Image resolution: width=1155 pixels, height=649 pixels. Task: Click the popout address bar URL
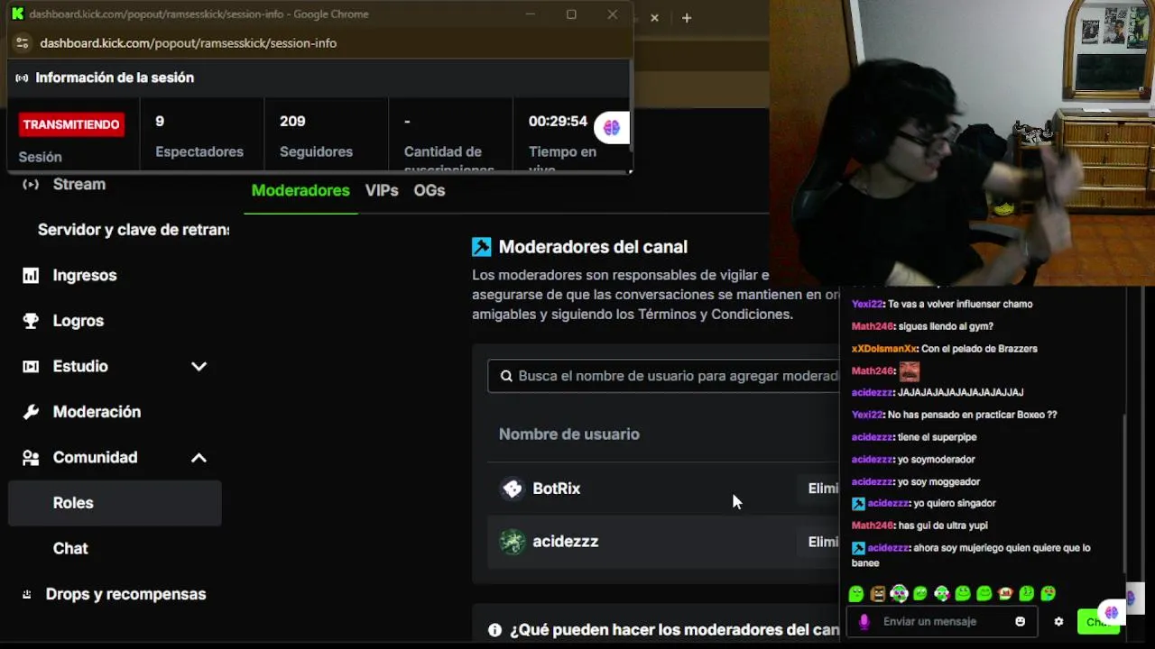tap(189, 43)
